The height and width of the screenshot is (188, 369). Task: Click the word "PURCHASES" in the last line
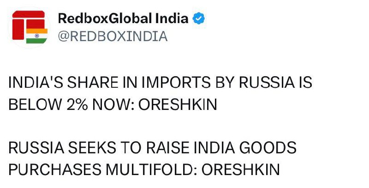(52, 170)
